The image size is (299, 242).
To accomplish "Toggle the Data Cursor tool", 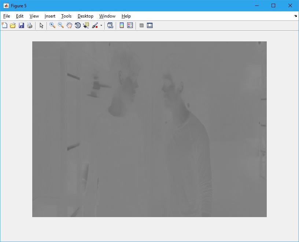I will 86,25.
